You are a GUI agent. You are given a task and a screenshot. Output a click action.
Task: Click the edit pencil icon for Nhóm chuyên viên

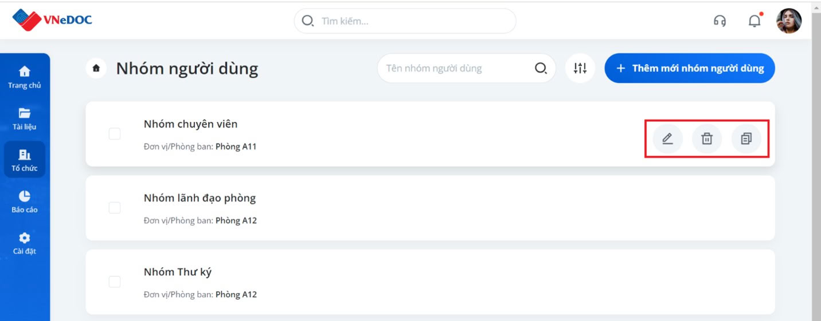[x=667, y=138]
